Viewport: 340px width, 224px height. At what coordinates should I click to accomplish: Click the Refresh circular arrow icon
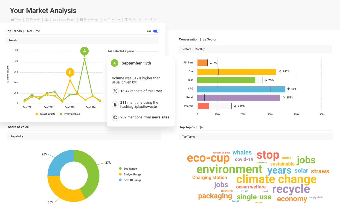27,19
